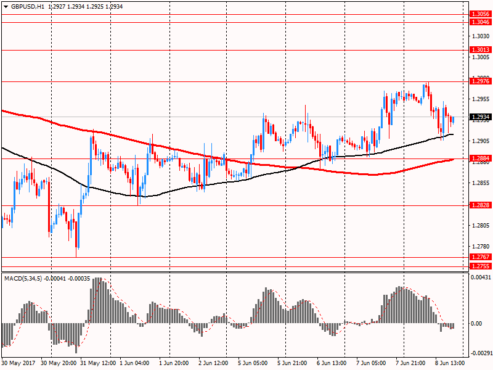
Task: Click the MACD values -0.00041 -0.00035
Action: [x=67, y=279]
